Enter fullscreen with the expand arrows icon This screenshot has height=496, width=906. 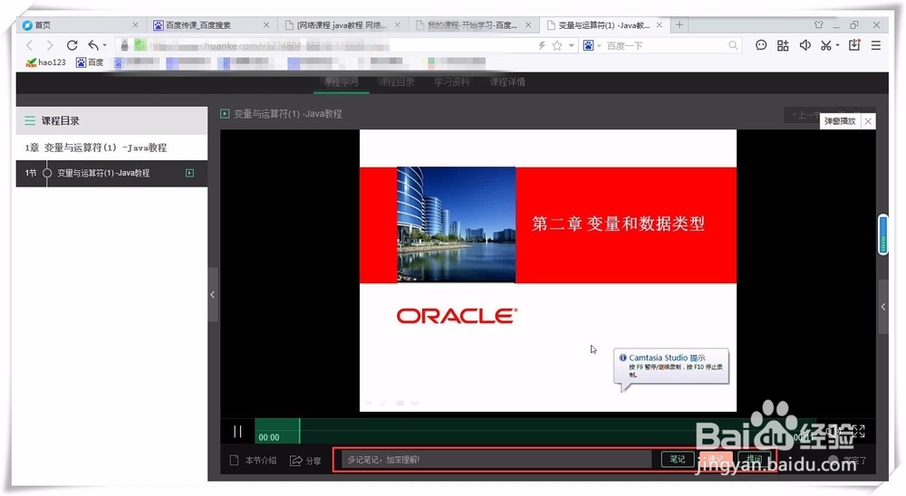(859, 431)
